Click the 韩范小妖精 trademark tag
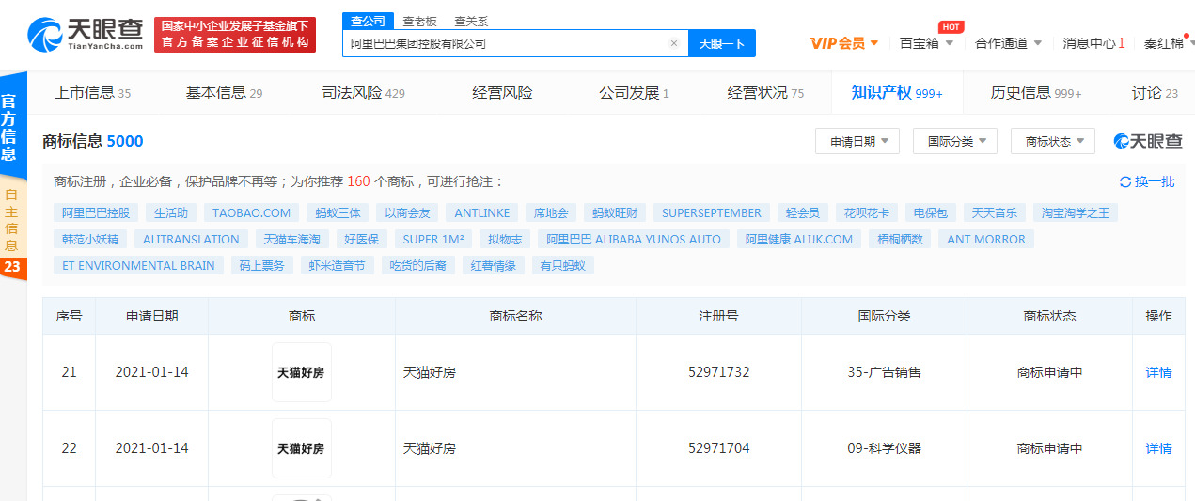The height and width of the screenshot is (501, 1195). (x=90, y=239)
